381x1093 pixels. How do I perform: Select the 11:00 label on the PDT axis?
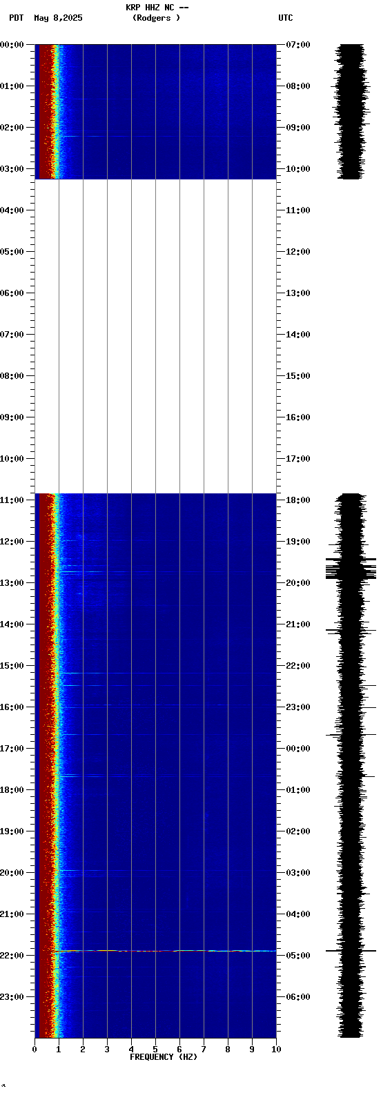[x=12, y=500]
